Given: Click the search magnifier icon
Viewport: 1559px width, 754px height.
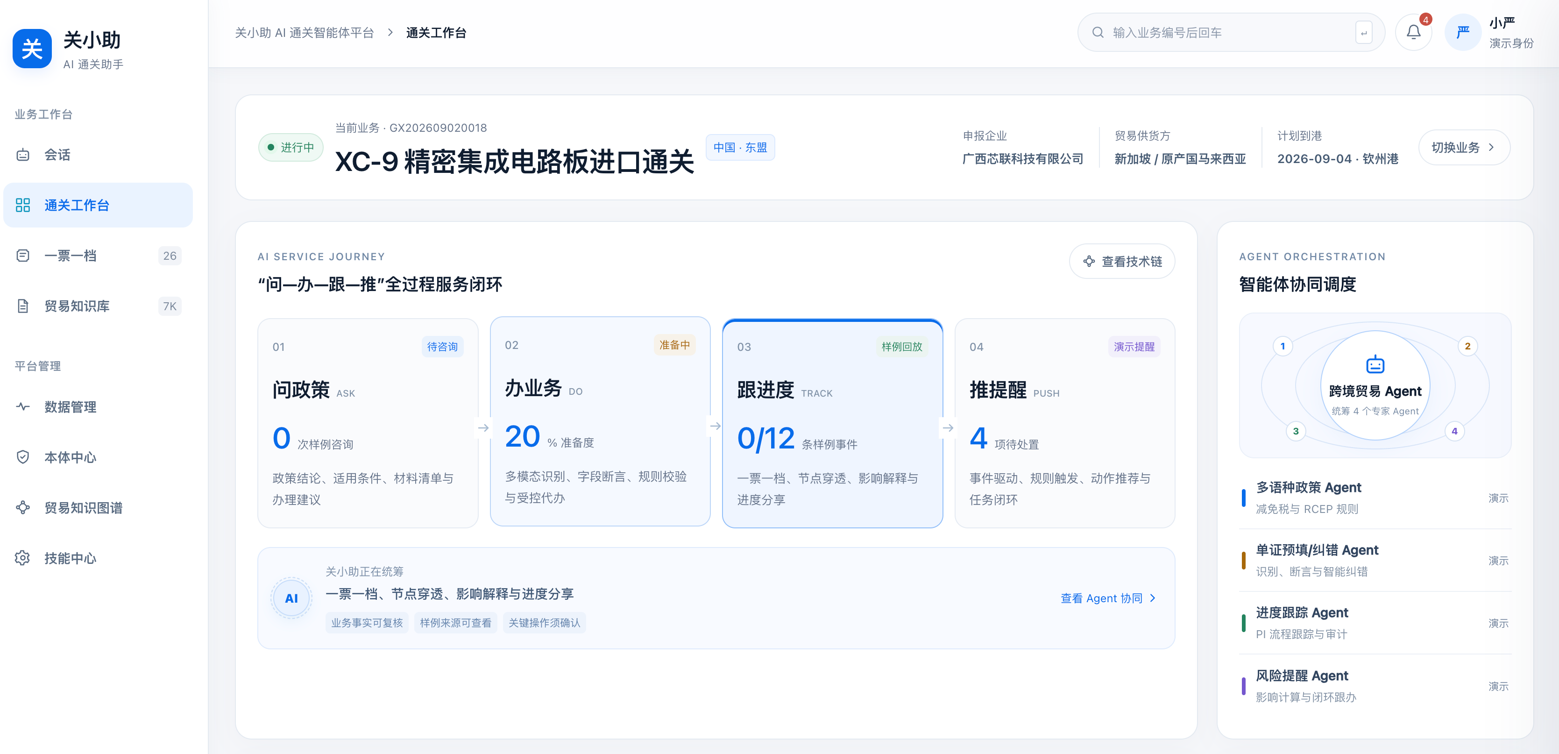Looking at the screenshot, I should (x=1098, y=32).
